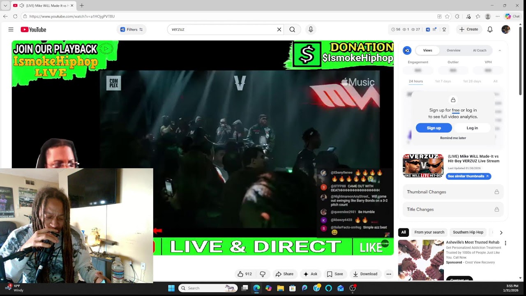Run search with the magnifier button
The width and height of the screenshot is (526, 296).
292,30
